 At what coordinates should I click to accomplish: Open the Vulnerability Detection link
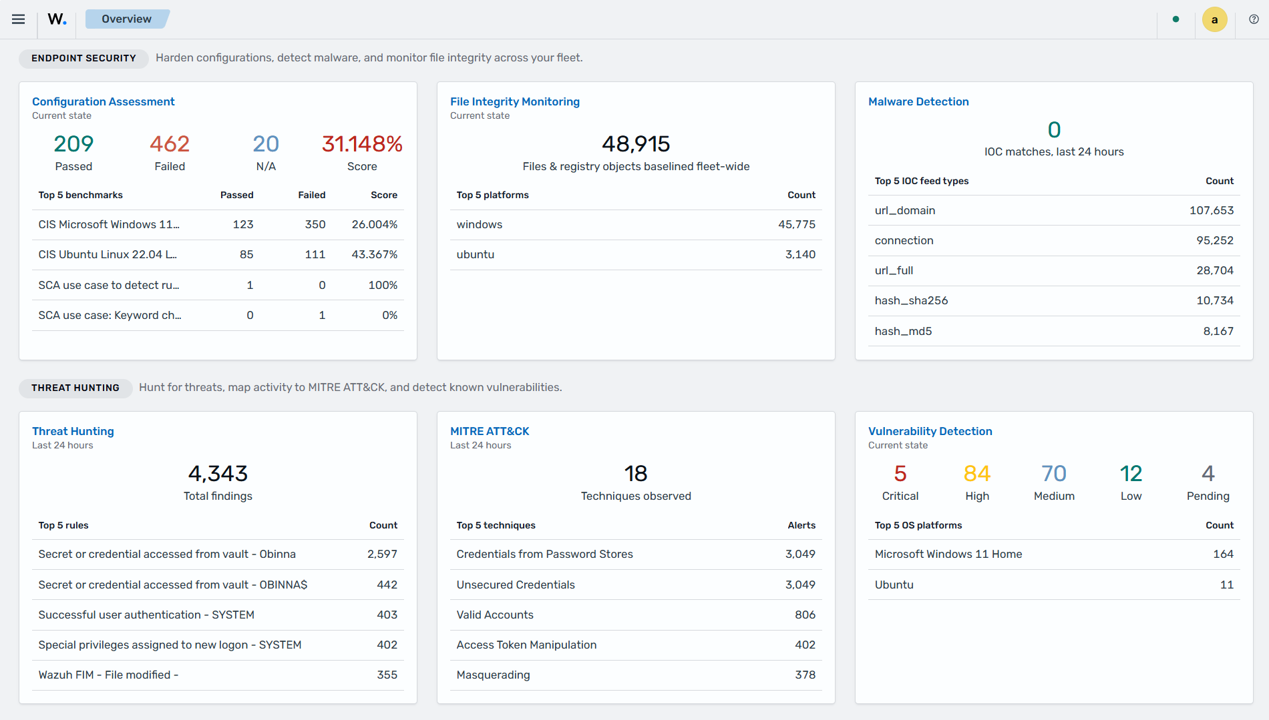pos(930,431)
